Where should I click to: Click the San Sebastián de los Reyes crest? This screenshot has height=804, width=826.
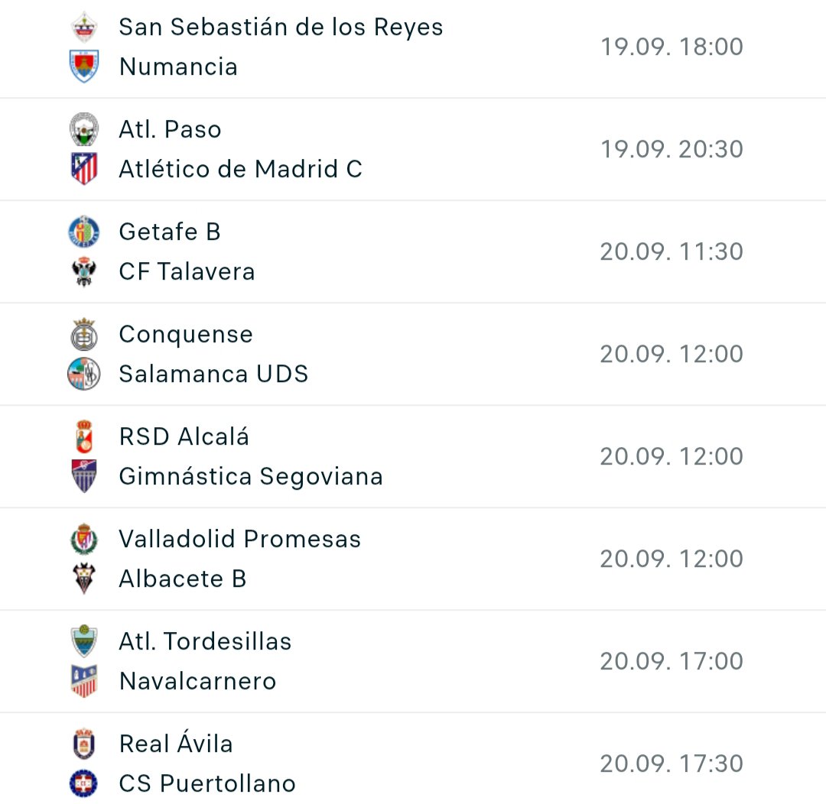tap(84, 28)
